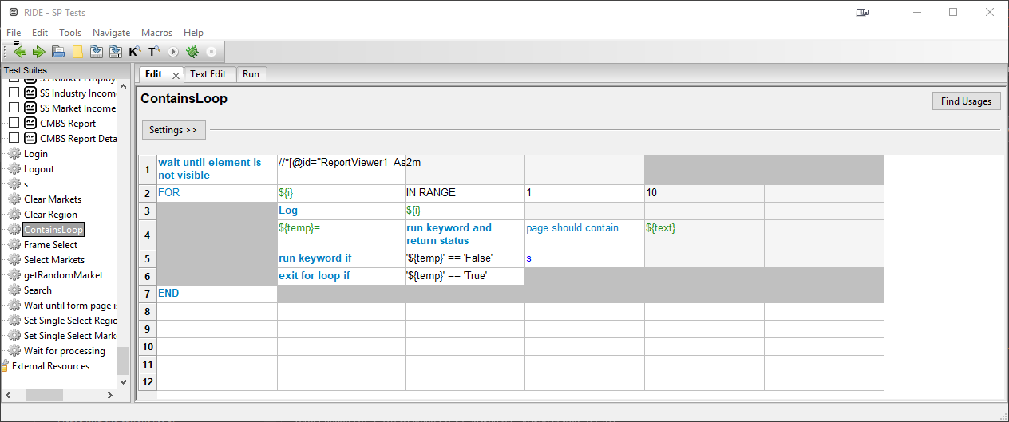
Task: Click the green Go Back arrow
Action: click(20, 52)
